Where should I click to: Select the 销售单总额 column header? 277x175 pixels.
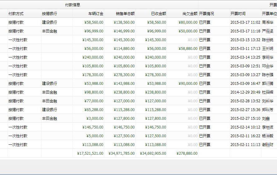pyautogui.click(x=125, y=14)
